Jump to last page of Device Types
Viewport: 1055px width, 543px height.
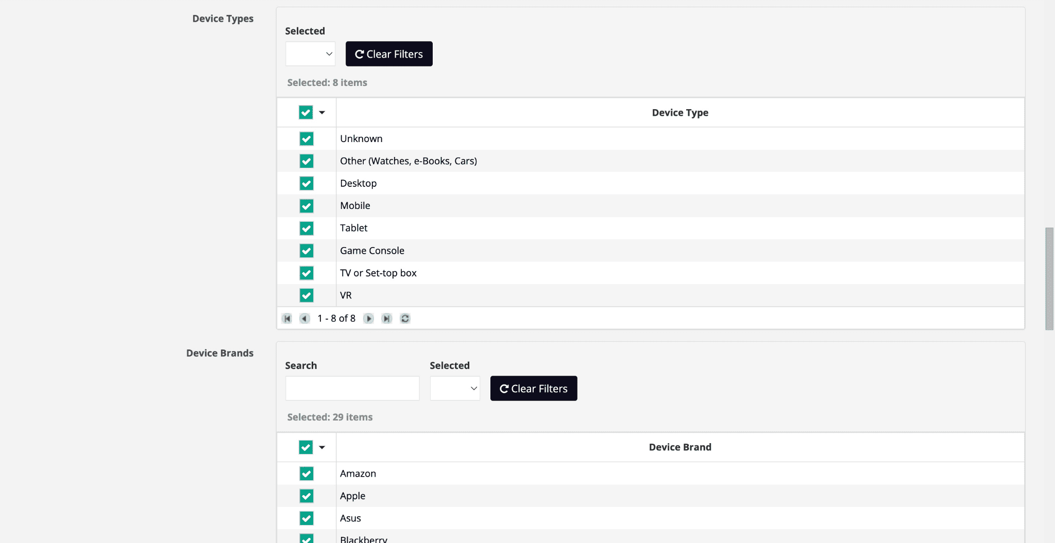click(386, 319)
